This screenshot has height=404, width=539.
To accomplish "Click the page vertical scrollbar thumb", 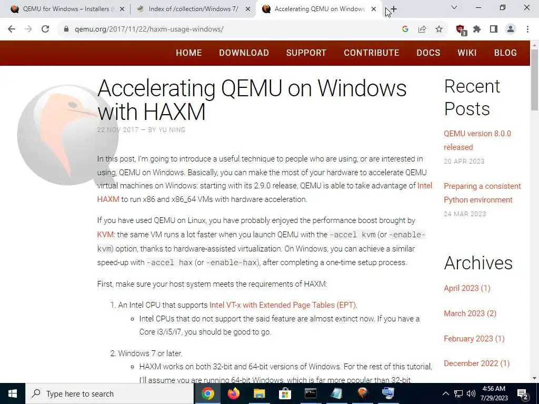I will tap(535, 80).
